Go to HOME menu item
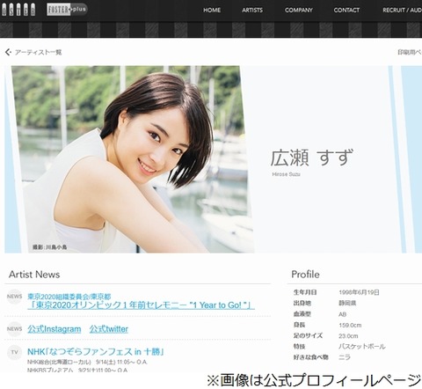The width and height of the screenshot is (422, 389). click(212, 10)
